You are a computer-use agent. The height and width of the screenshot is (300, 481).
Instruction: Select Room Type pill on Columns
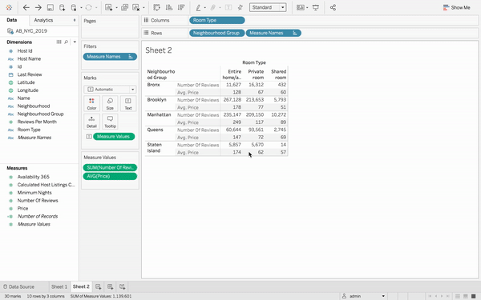click(x=217, y=20)
